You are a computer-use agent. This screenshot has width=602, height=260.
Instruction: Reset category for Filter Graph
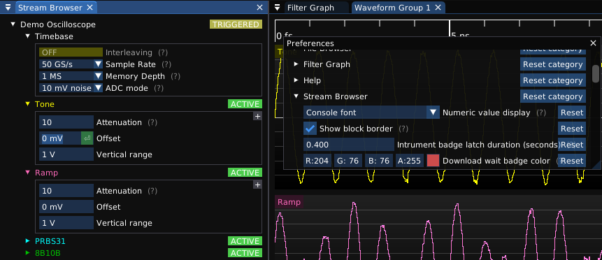pos(553,64)
